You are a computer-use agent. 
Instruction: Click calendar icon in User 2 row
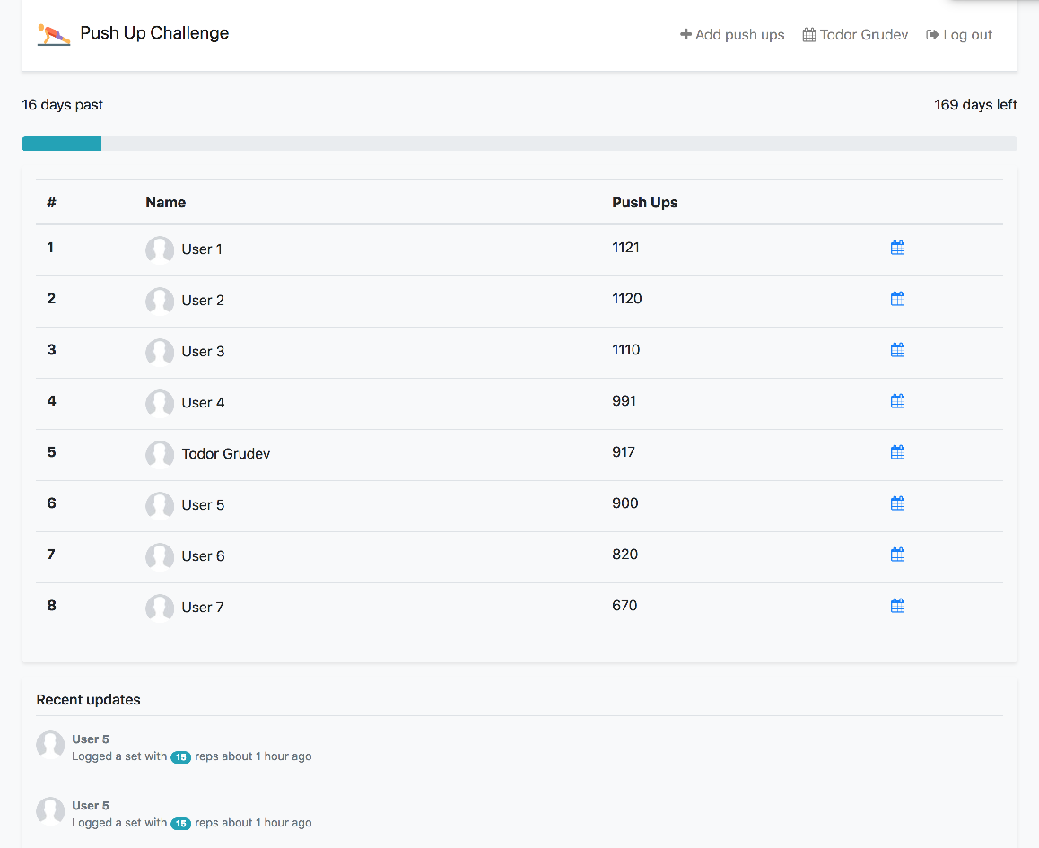tap(897, 299)
